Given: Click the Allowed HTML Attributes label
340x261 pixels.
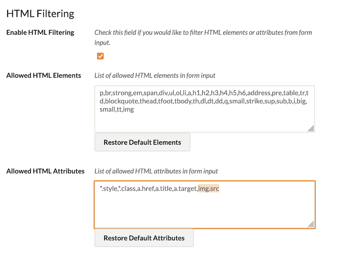Looking at the screenshot, I should pos(45,171).
